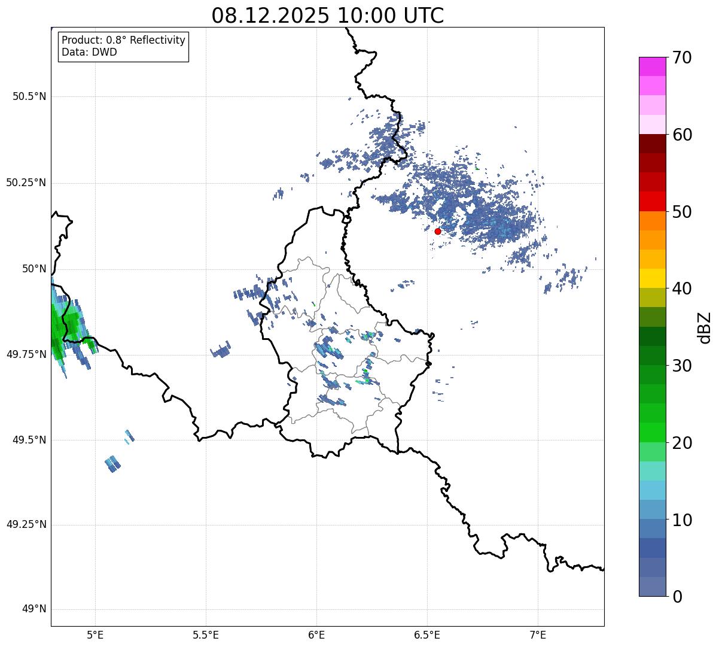719x647 pixels.
Task: Click the colorbar tick label '50'
Action: (682, 212)
